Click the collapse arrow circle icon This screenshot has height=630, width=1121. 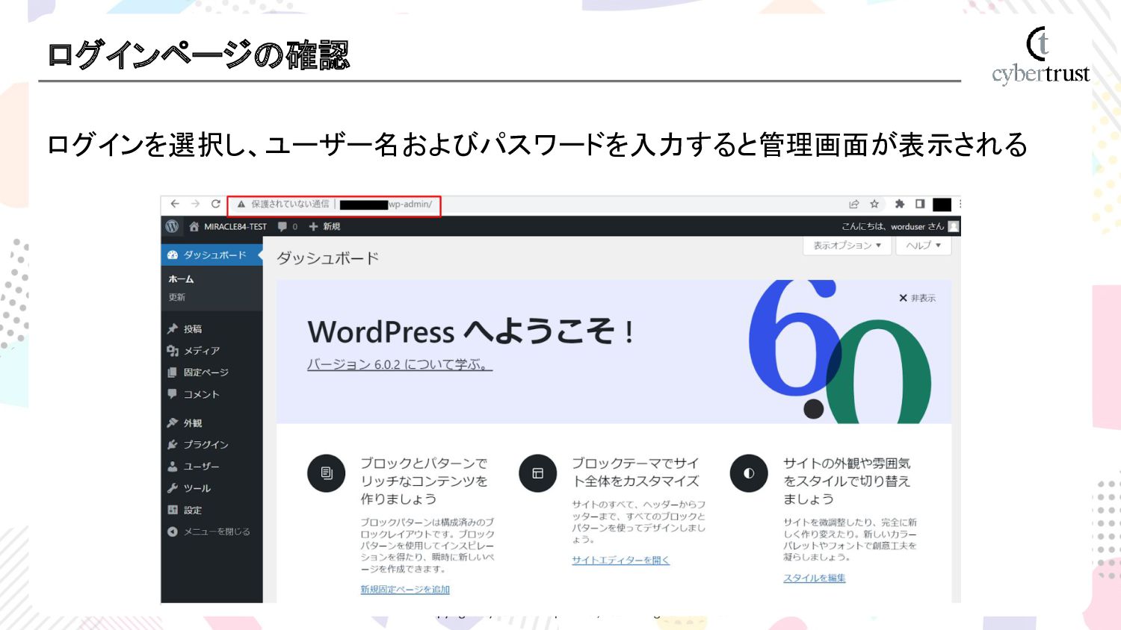click(x=173, y=531)
